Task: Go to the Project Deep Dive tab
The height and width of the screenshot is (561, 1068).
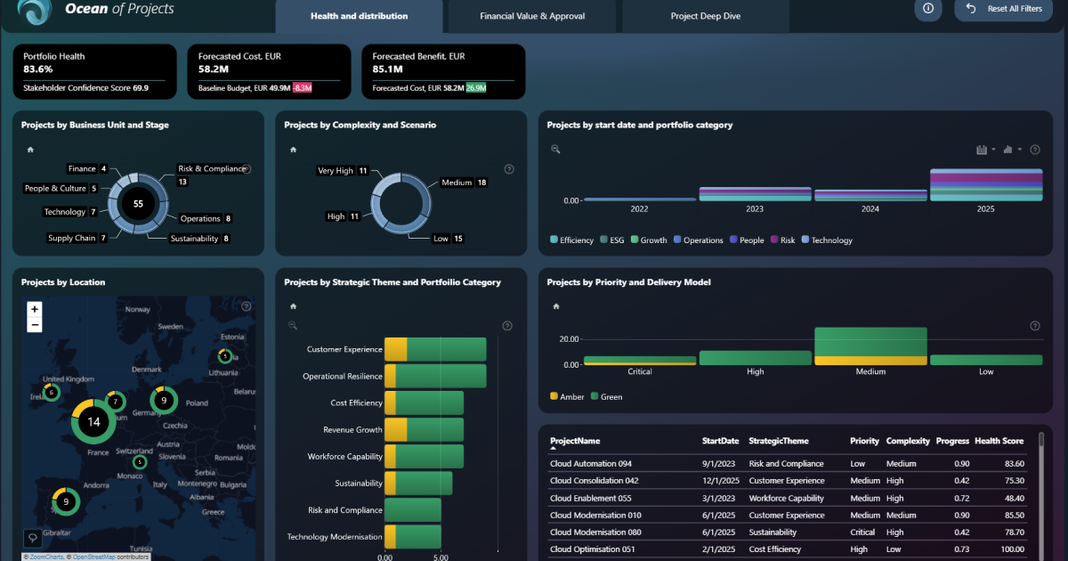Action: point(706,16)
